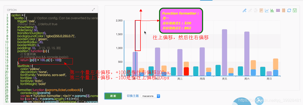Switch chart to bar type icon
This screenshot has width=303, height=105.
click(272, 10)
